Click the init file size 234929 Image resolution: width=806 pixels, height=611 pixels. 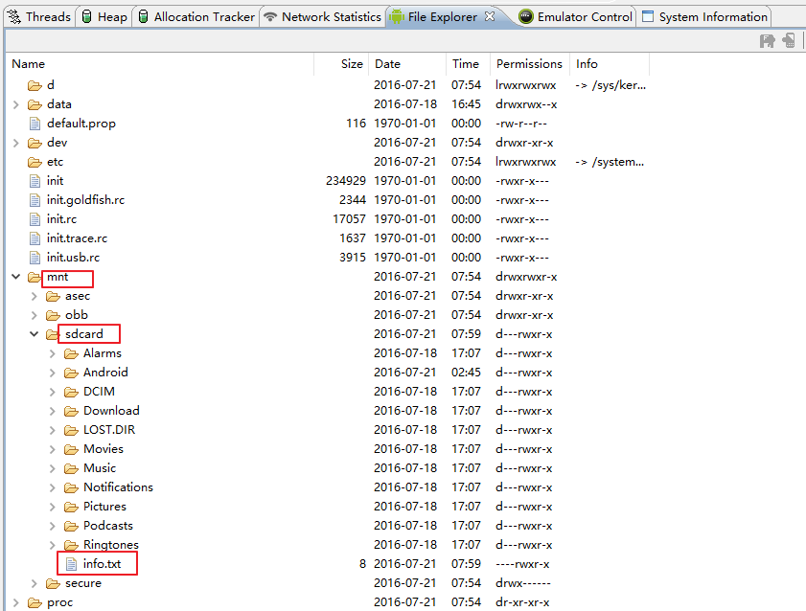346,181
